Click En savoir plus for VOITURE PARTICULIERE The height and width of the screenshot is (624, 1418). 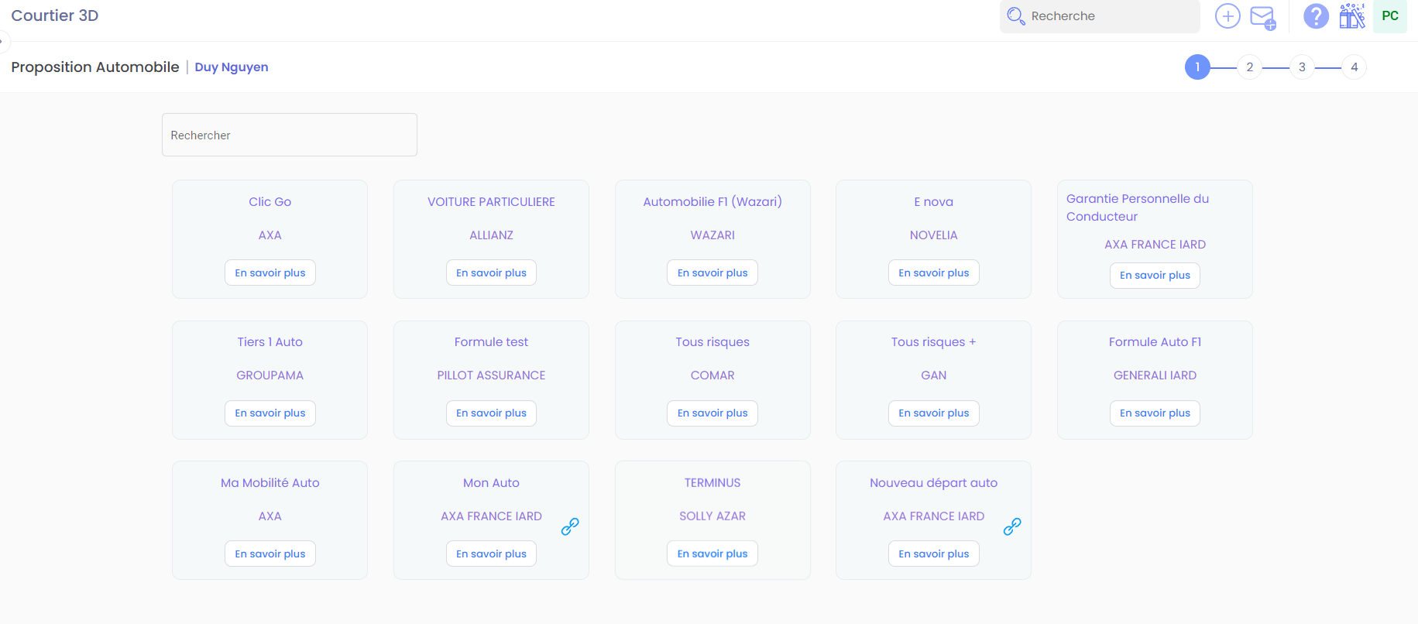coord(491,273)
